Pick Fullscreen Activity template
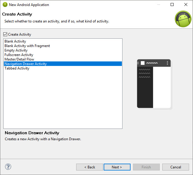This screenshot has width=193, height=175. click(x=63, y=55)
